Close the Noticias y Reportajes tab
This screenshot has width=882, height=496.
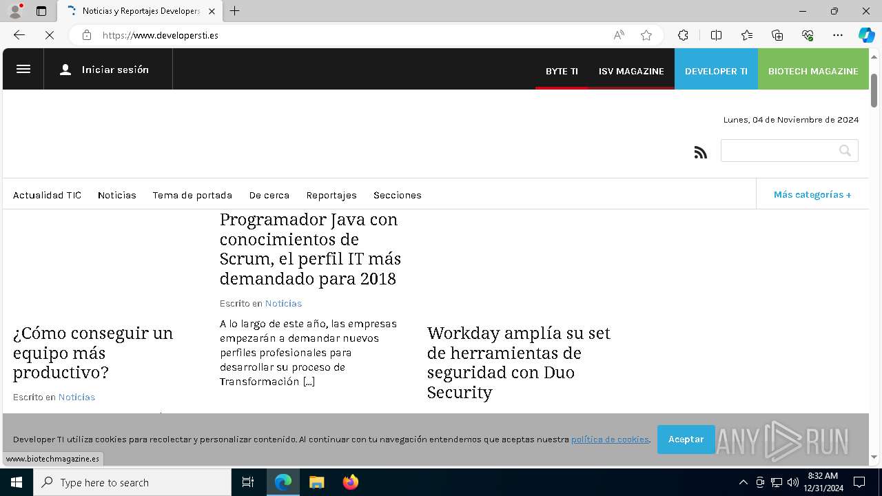tap(212, 11)
